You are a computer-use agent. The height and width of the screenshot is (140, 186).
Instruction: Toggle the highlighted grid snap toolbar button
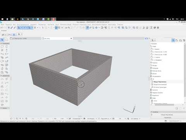[x=88, y=28]
